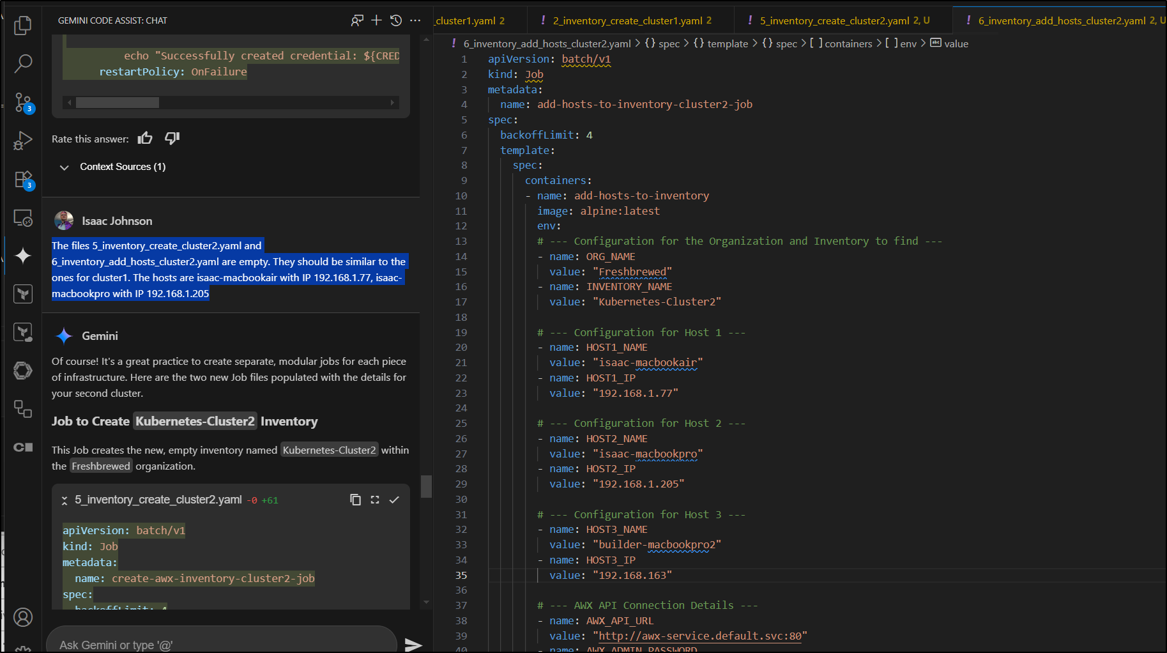Click the code block horizontal scrollbar thumb
Screen dimensions: 1167x653
click(x=118, y=102)
